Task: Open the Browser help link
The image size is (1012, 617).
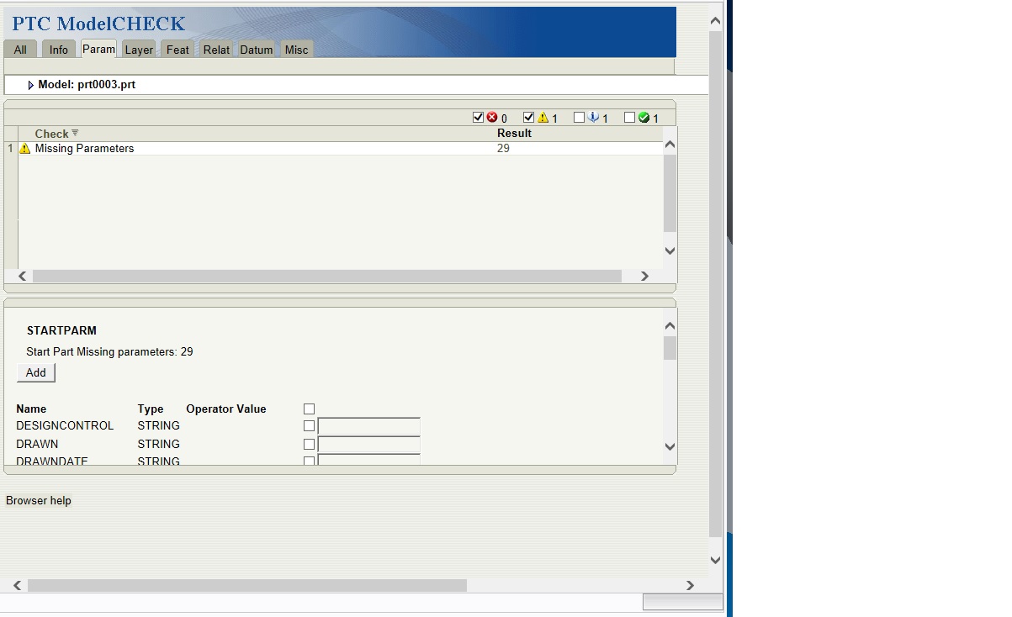Action: [39, 500]
